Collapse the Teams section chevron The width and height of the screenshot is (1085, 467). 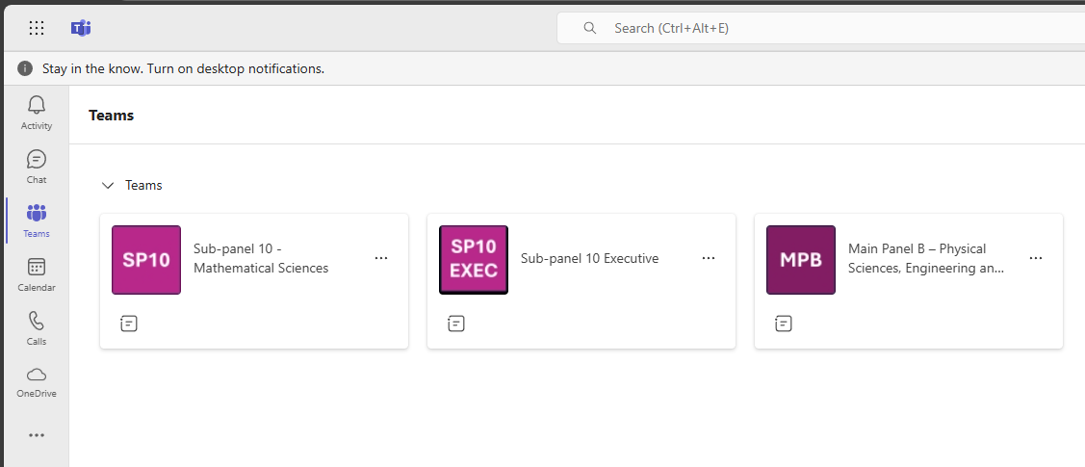[x=107, y=186]
